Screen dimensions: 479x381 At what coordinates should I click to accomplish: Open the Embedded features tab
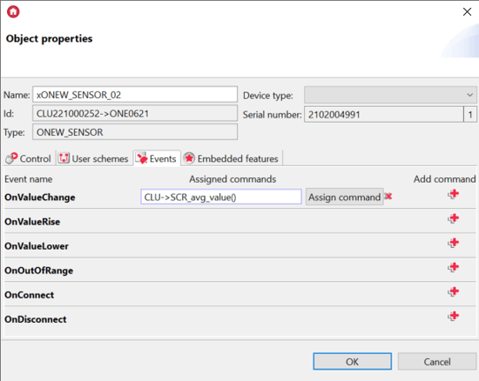[x=232, y=158]
